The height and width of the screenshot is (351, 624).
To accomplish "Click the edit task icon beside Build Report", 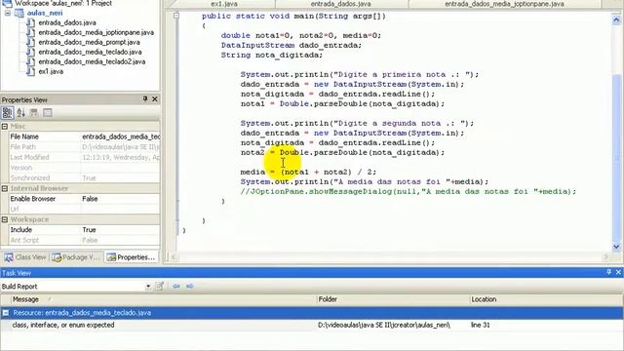I will 160,286.
